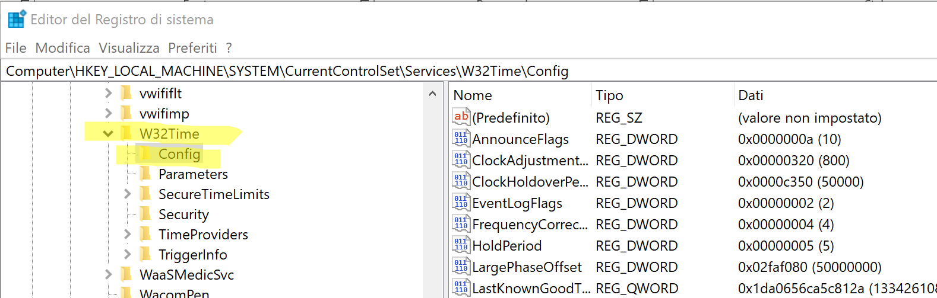Expand the SecureTimeLimits key
The width and height of the screenshot is (937, 298).
click(x=127, y=194)
